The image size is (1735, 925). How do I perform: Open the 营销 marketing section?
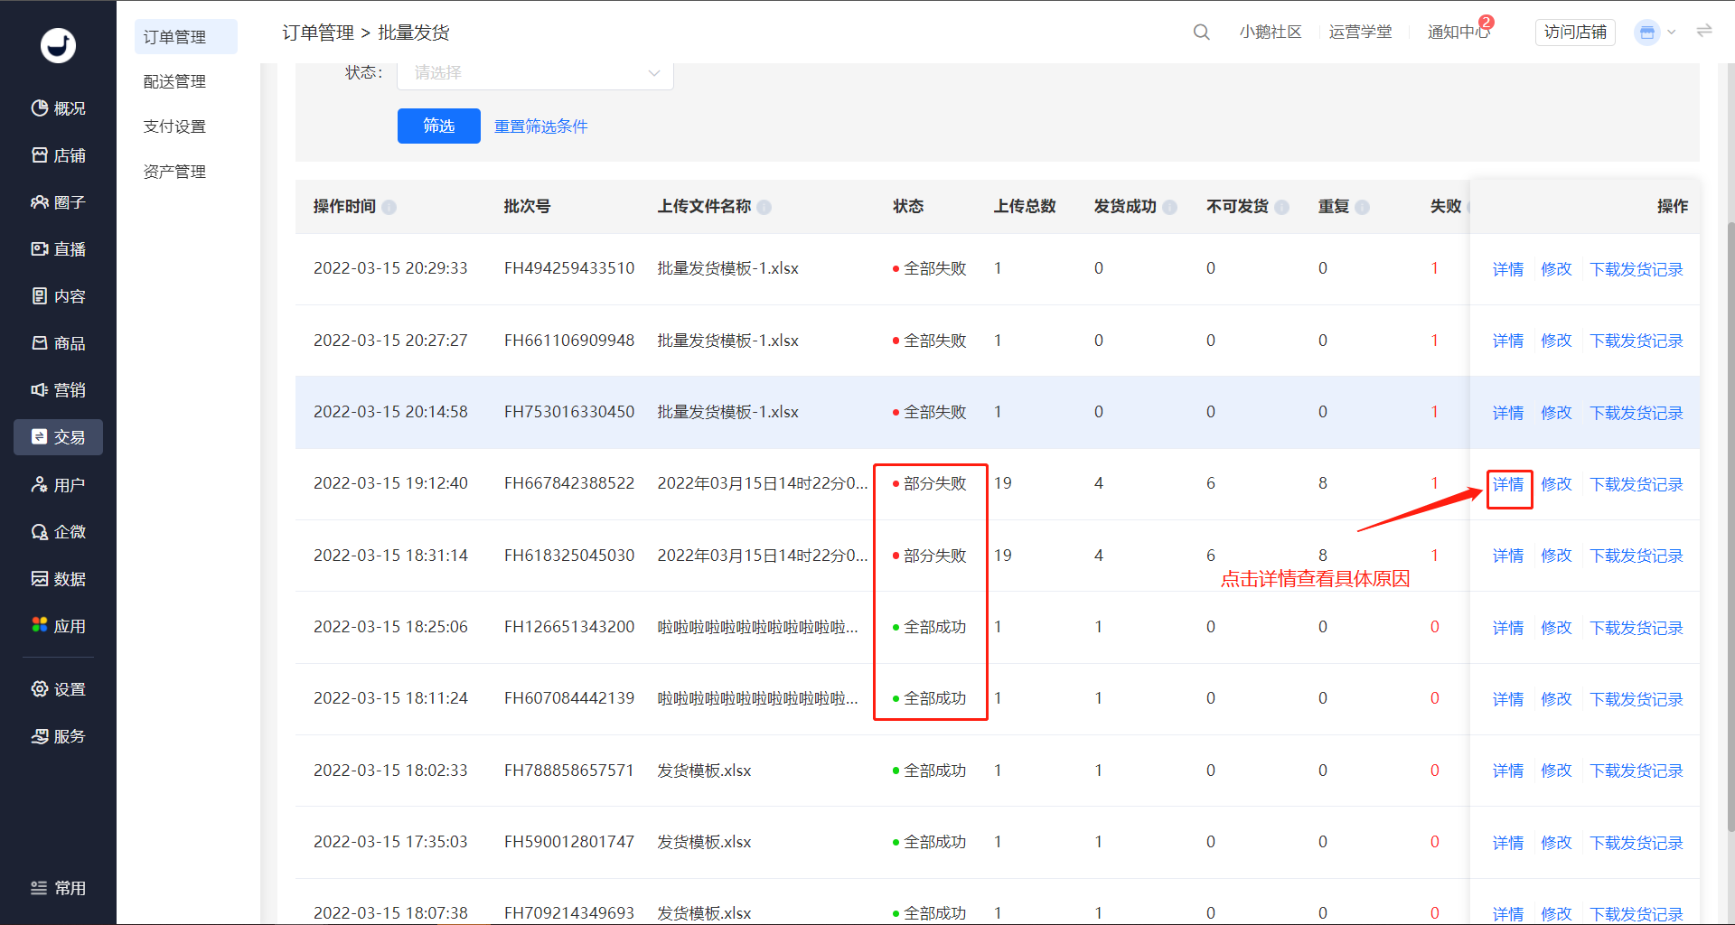tap(58, 390)
